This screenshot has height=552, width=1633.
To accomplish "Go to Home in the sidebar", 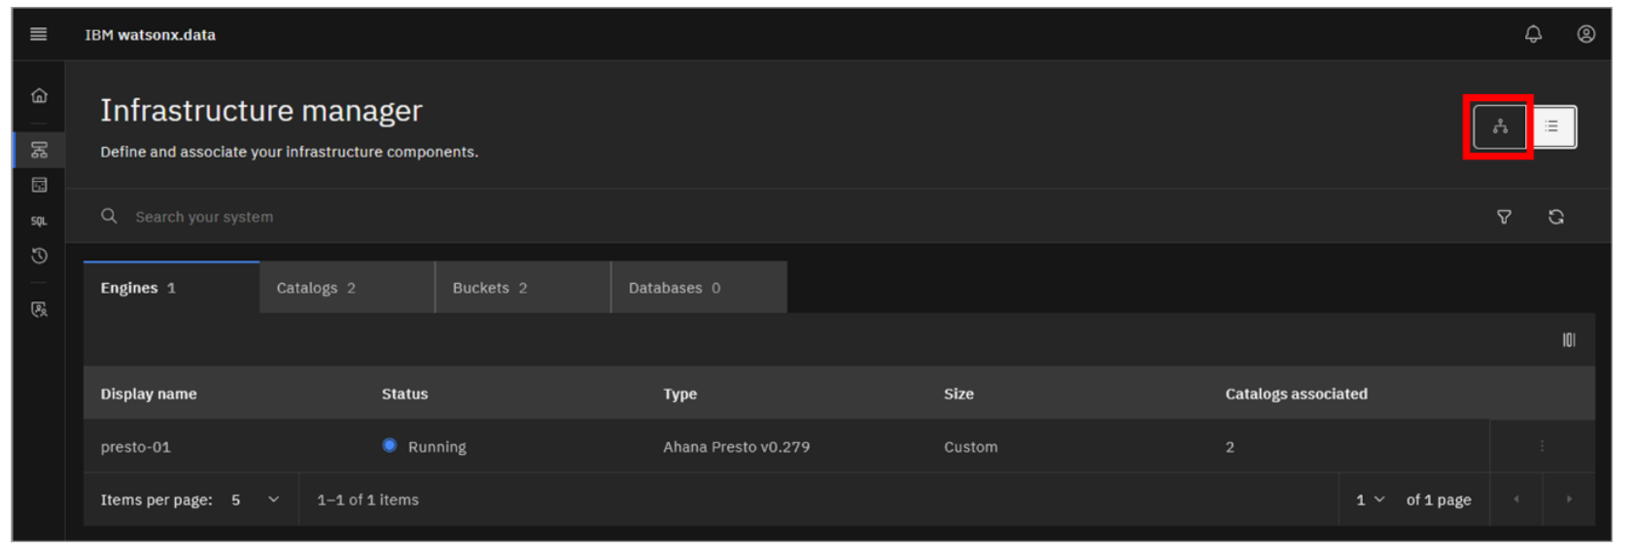I will [x=39, y=95].
